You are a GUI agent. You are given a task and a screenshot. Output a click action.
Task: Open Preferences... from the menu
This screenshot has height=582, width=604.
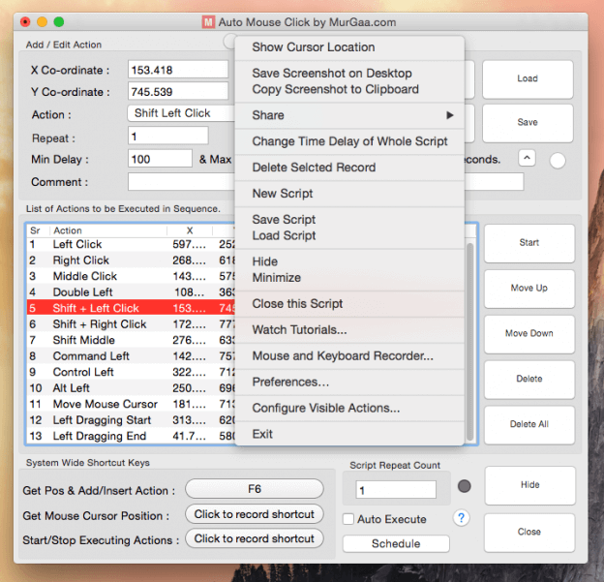pos(349,382)
